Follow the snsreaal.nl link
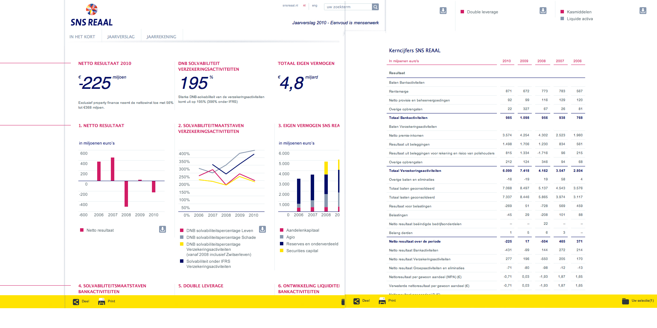Viewport: 657px width, 328px height. [x=290, y=5]
